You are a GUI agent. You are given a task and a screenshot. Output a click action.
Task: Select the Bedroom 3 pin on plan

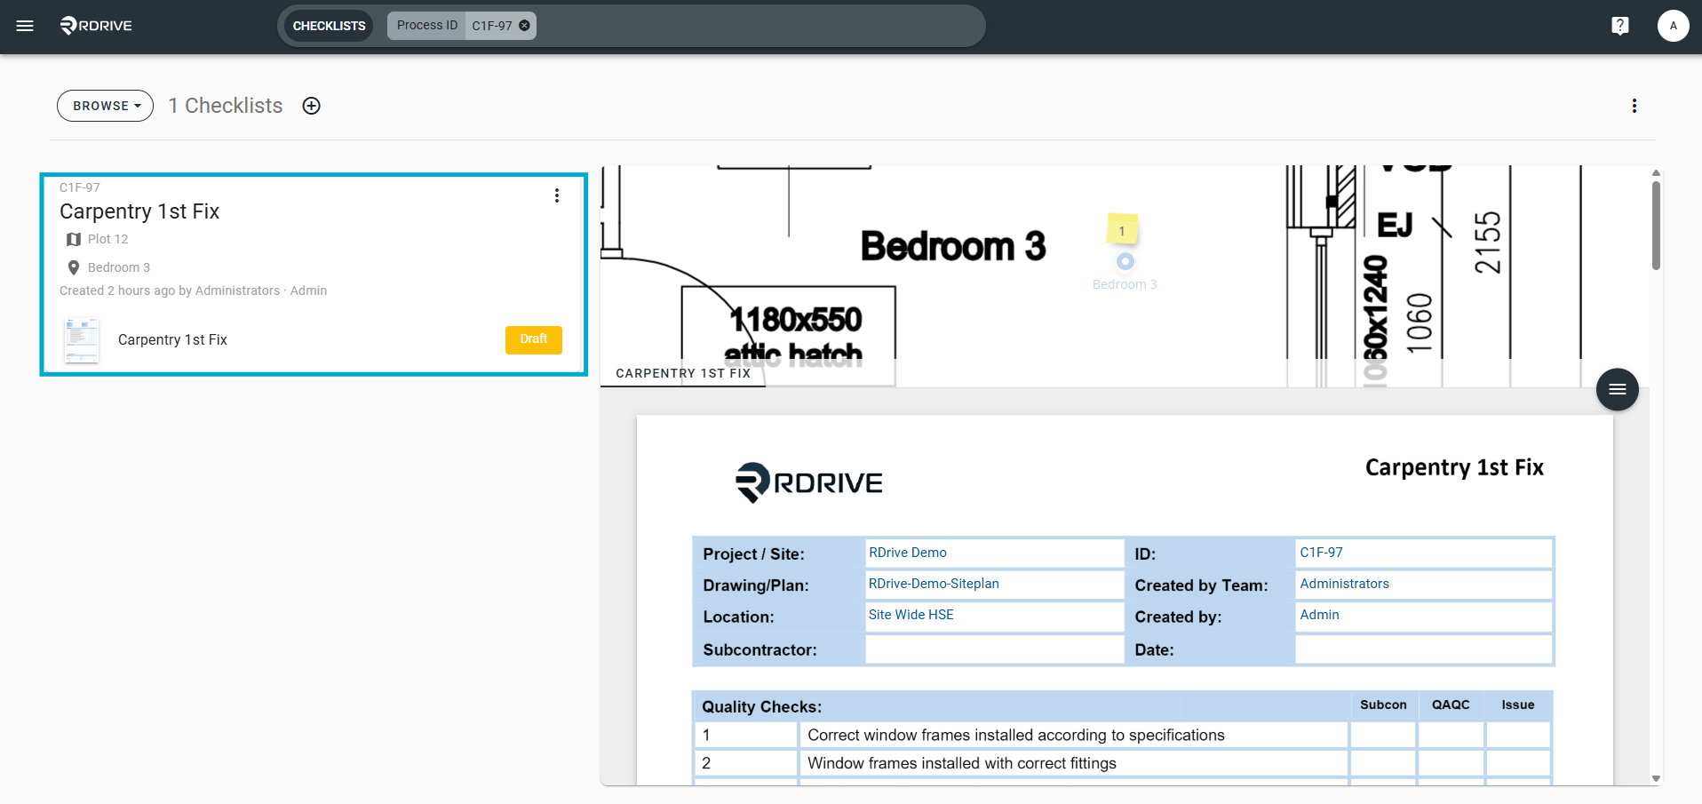[x=1125, y=261]
